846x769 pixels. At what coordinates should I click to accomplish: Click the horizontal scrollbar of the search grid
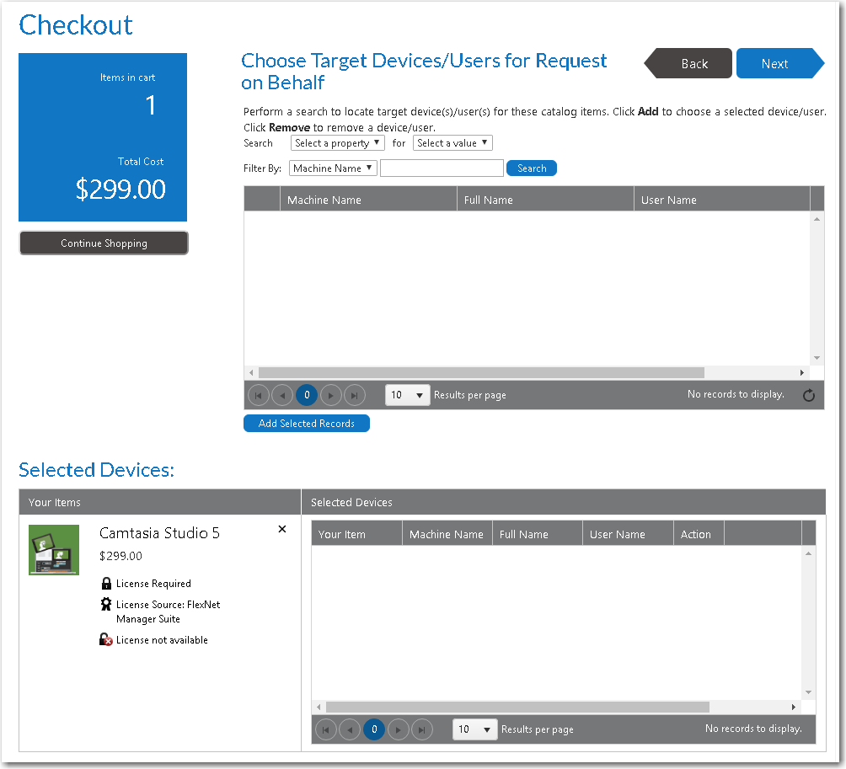click(x=480, y=372)
